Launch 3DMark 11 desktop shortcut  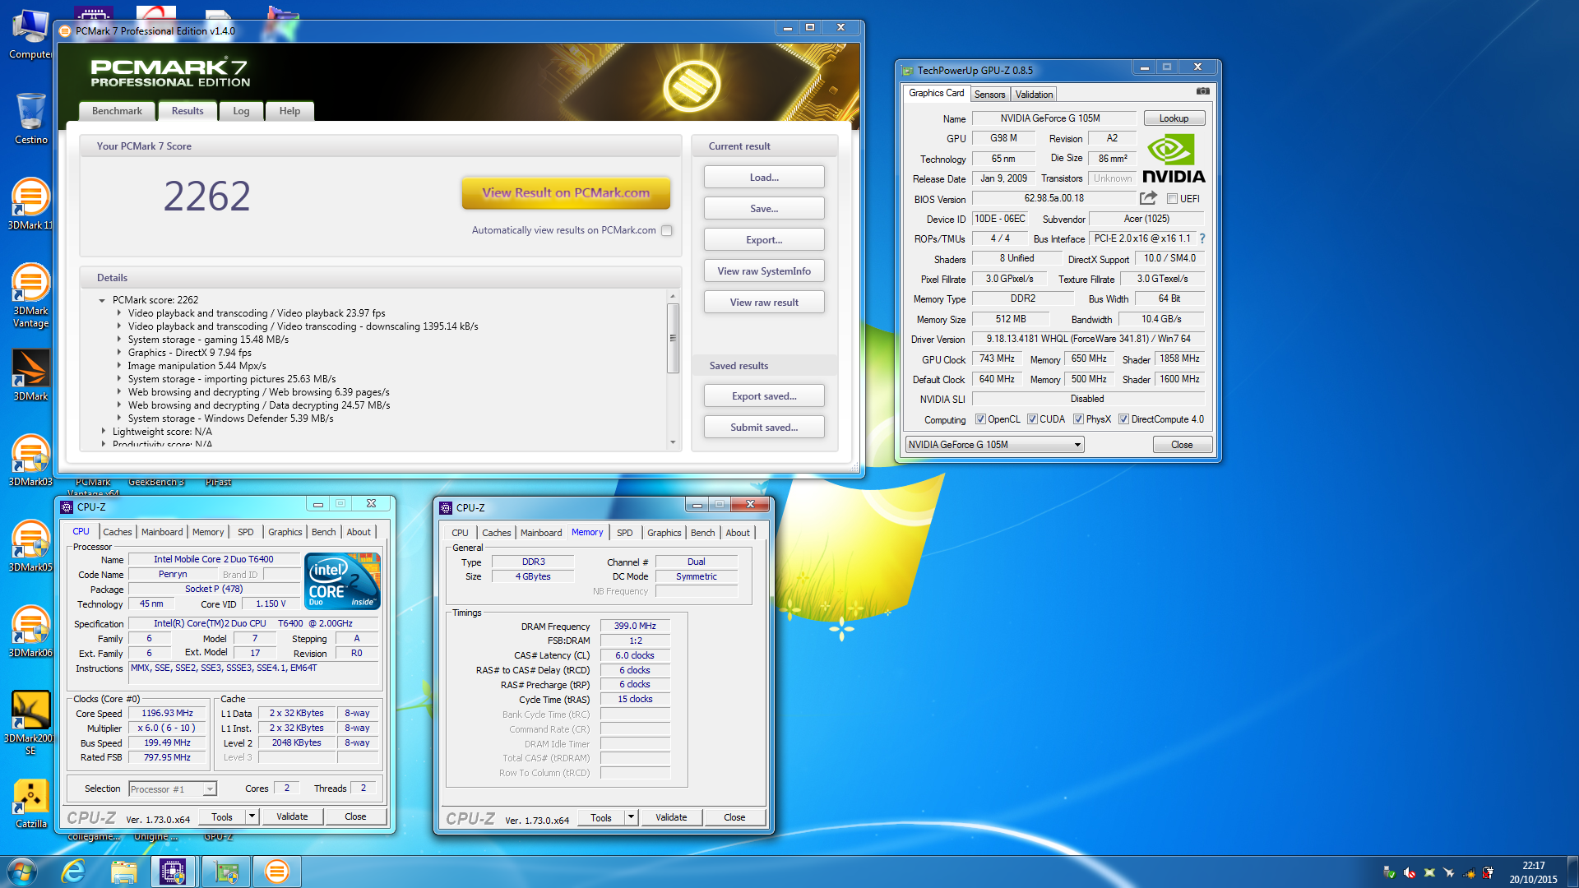30,204
